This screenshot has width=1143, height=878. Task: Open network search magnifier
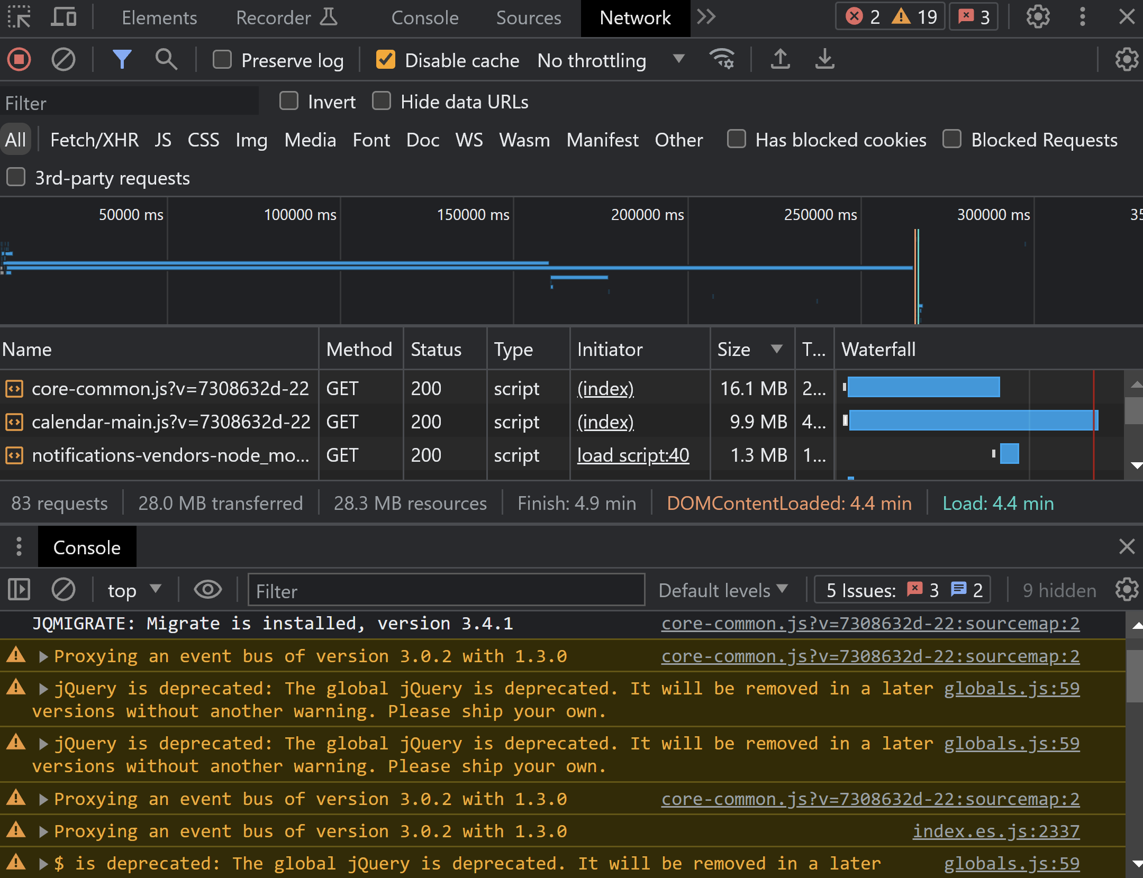click(166, 60)
